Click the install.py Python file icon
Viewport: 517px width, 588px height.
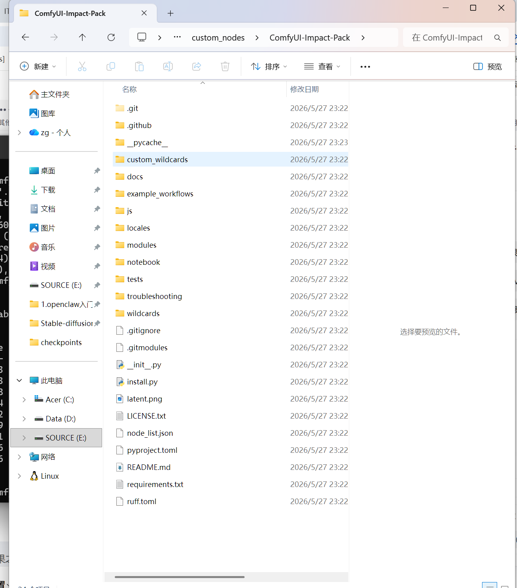point(120,382)
